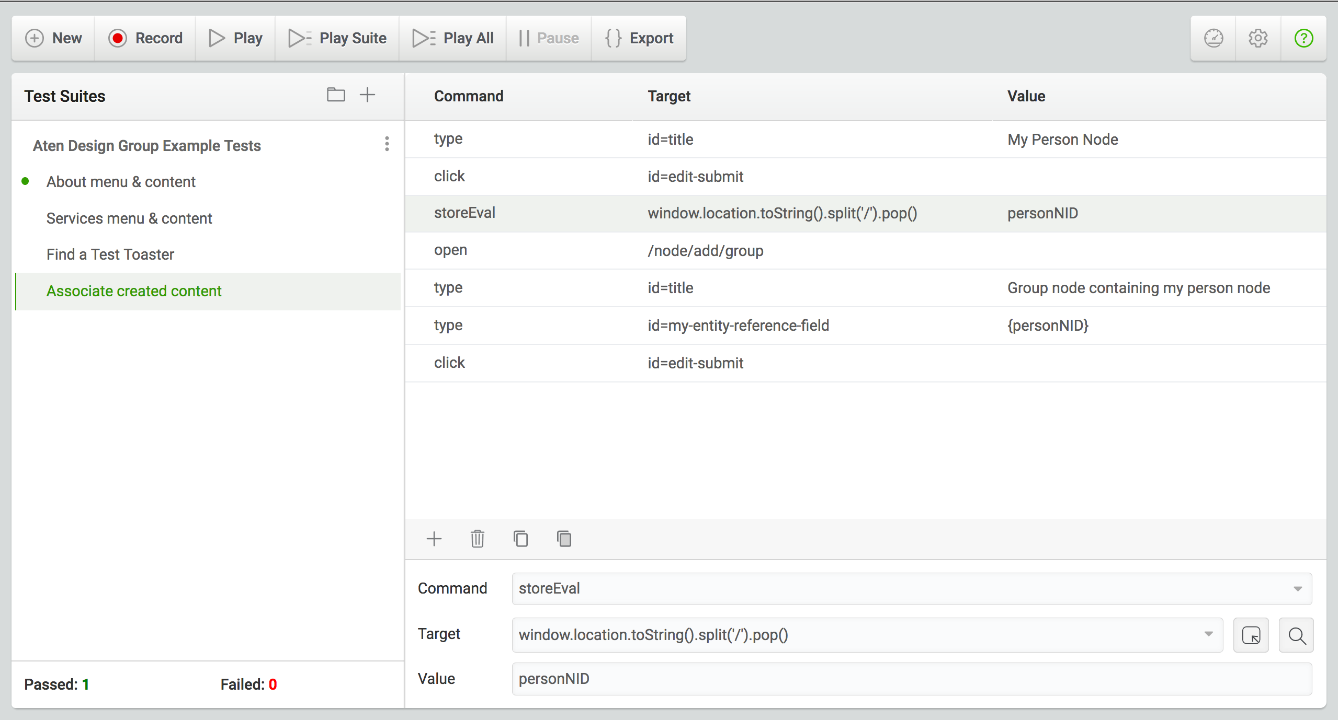Add a new test suite with plus icon
Image resolution: width=1338 pixels, height=720 pixels.
coord(368,95)
